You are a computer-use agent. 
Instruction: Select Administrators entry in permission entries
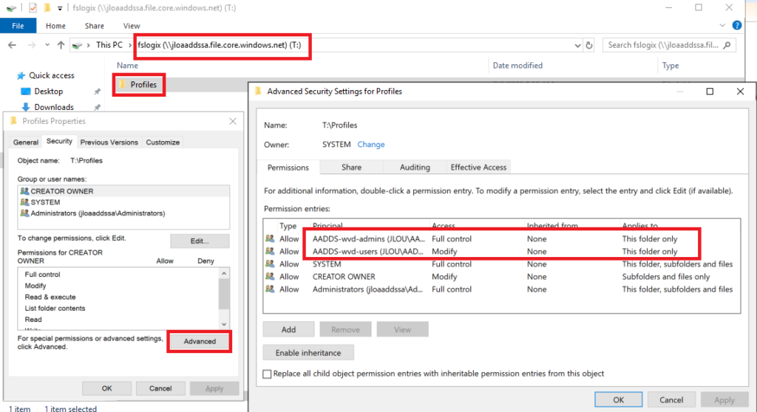[501, 289]
